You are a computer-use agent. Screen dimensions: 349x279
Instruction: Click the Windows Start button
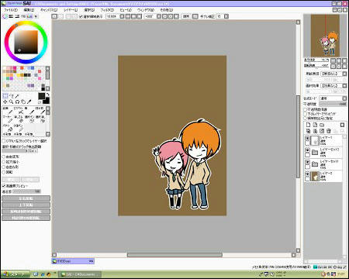click(x=16, y=274)
